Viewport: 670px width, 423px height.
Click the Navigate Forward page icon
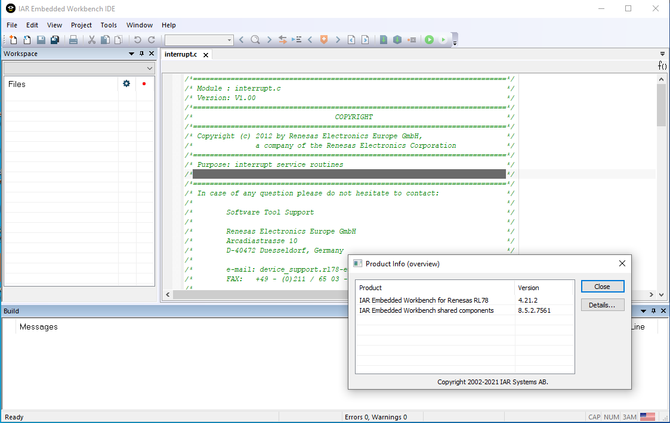point(365,40)
